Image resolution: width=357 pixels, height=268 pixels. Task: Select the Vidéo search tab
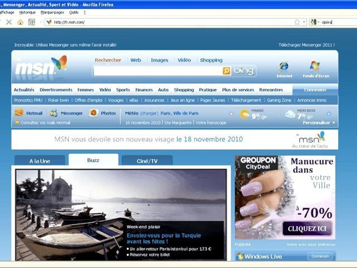pos(184,60)
